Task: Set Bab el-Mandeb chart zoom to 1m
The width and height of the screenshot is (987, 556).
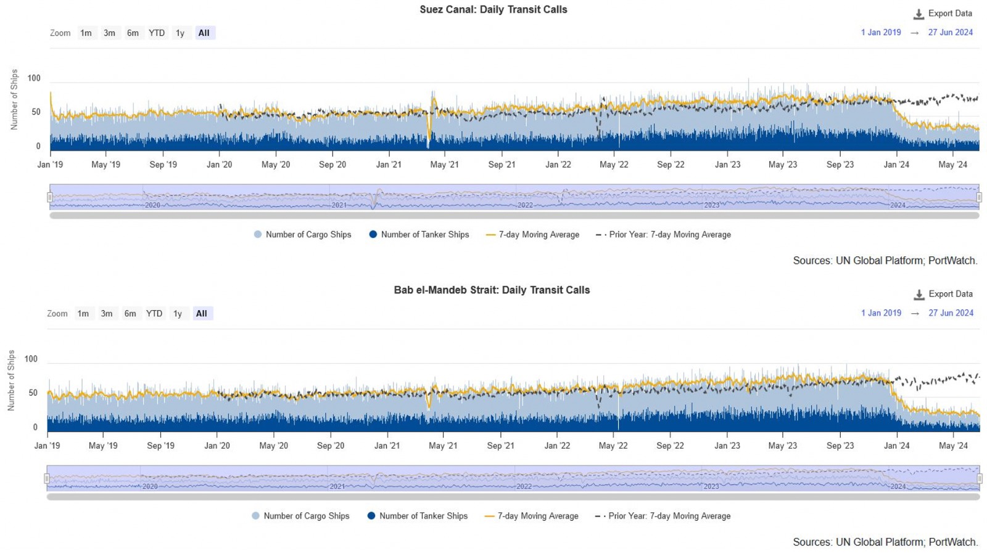Action: point(83,314)
